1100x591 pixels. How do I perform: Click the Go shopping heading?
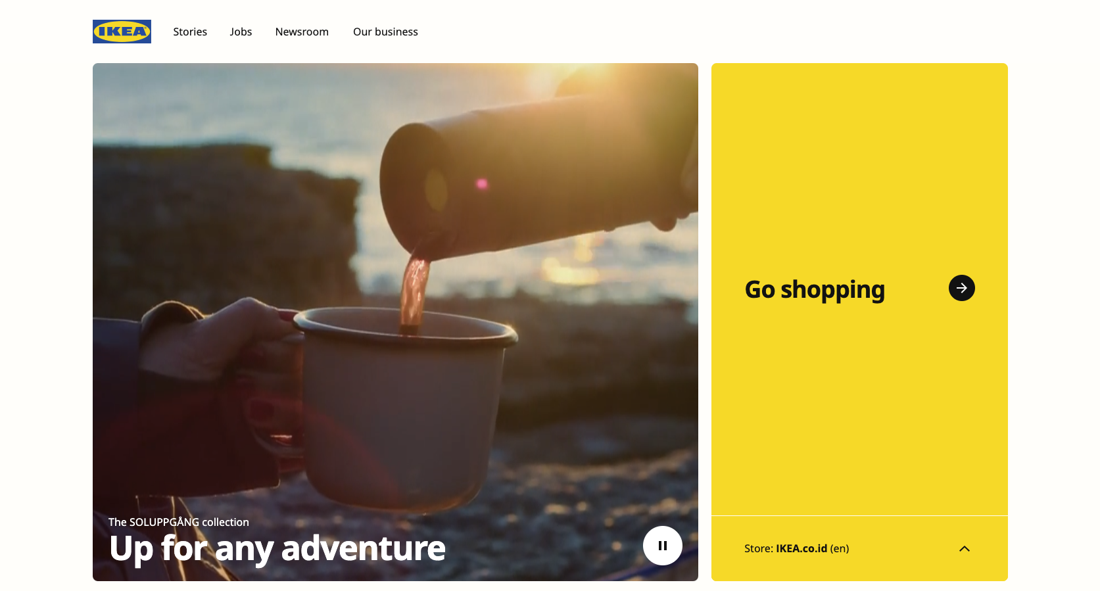[815, 290]
